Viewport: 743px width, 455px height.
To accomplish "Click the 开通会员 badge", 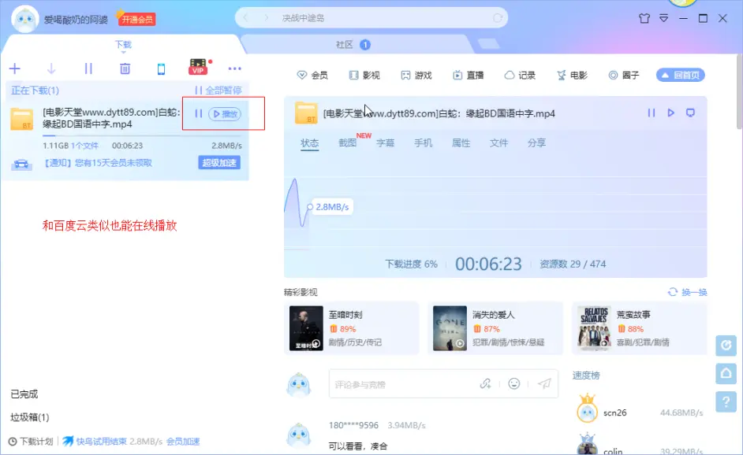I will [137, 20].
